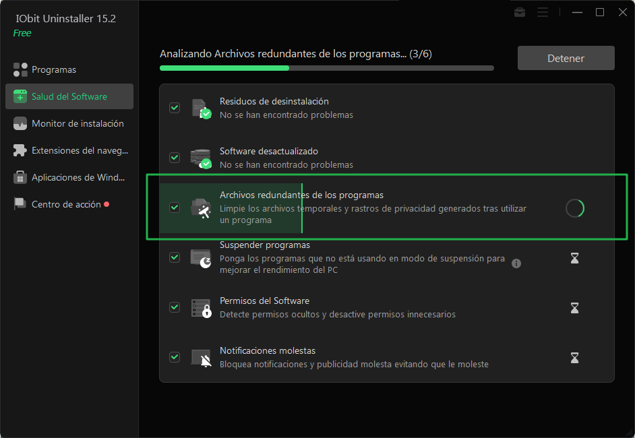Uncheck Permisos del Software checkbox
Viewport: 635px width, 438px height.
(x=175, y=307)
